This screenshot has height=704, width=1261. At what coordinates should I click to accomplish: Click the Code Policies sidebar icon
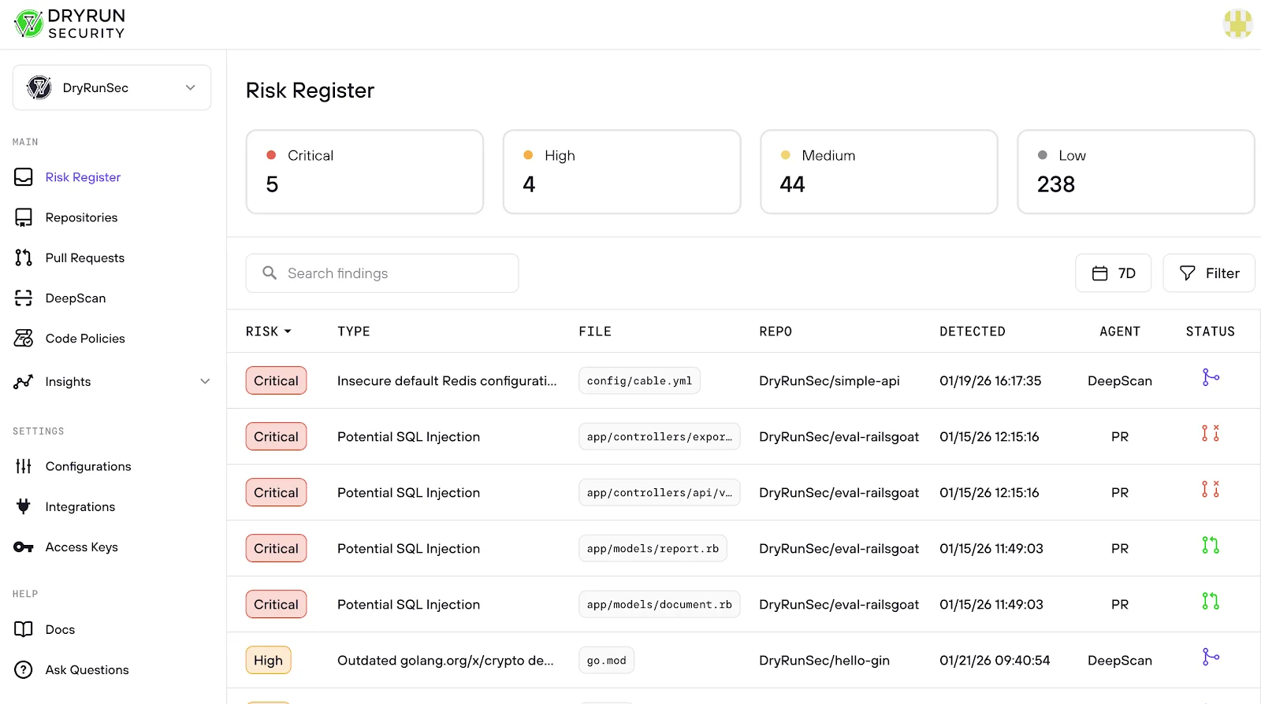pyautogui.click(x=24, y=338)
